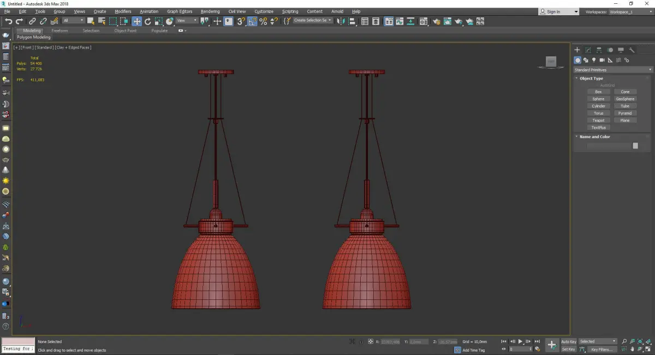Click the Render Production teapot icon
This screenshot has width=655, height=355.
click(458, 21)
